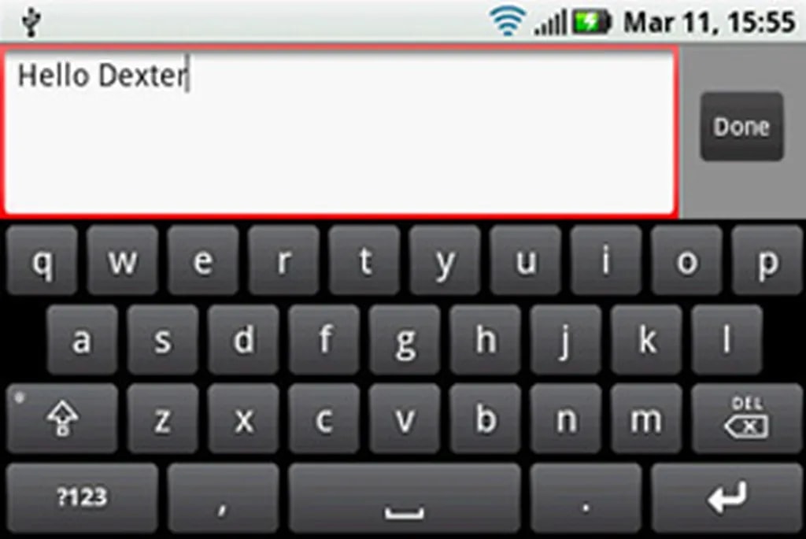
Task: Click the battery charging icon
Action: (x=592, y=22)
